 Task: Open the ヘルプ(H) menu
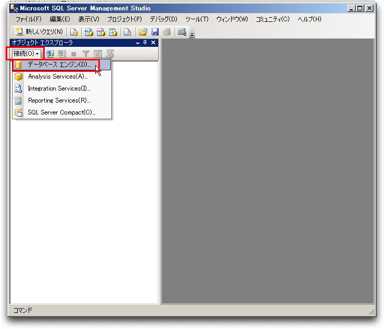click(310, 19)
